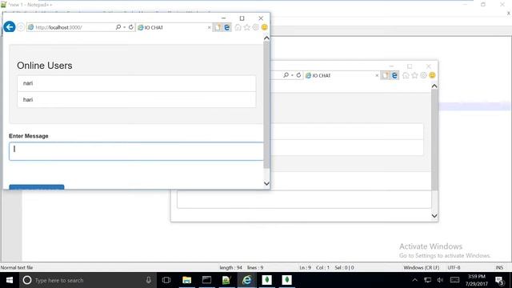Open the Windows Start menu
This screenshot has width=512, height=288.
coord(10,280)
